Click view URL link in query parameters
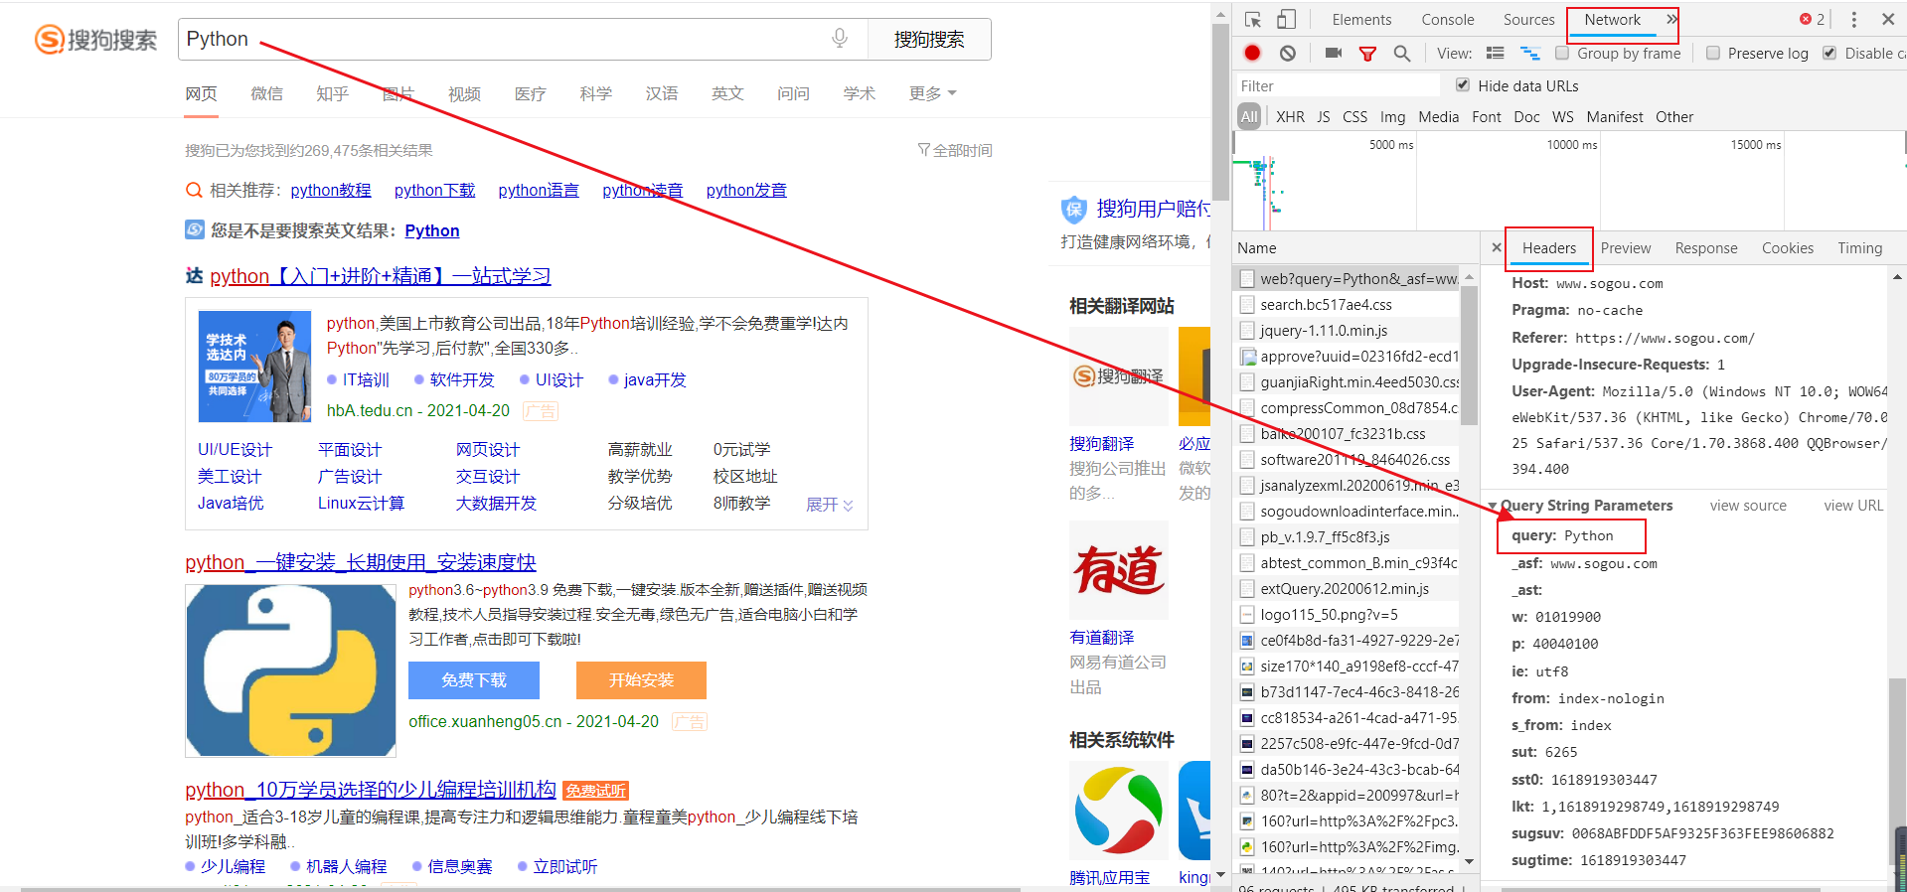 [1853, 506]
